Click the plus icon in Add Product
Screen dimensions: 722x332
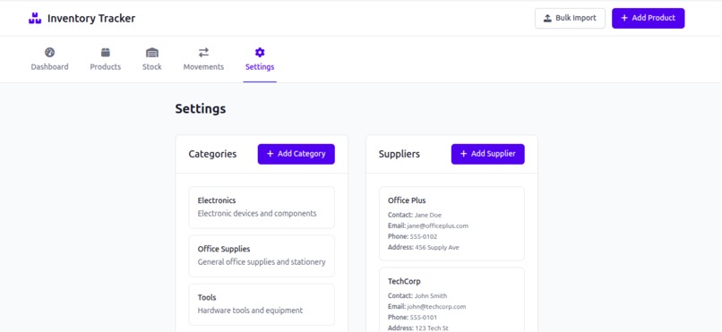click(624, 18)
